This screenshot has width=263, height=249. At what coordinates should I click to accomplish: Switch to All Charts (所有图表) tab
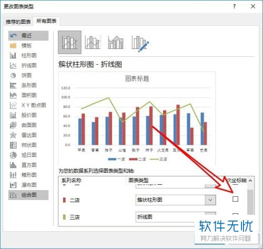point(46,21)
